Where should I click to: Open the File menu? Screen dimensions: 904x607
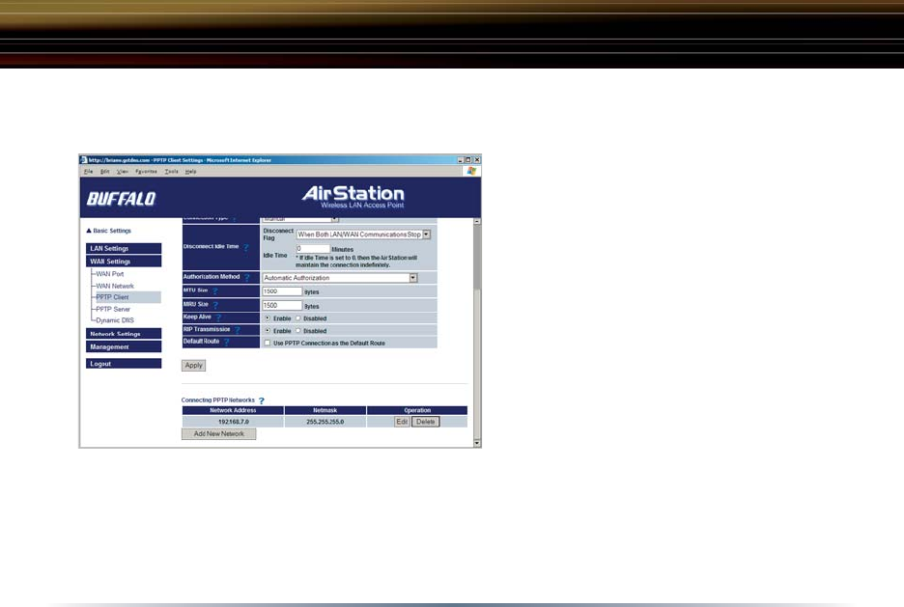click(x=88, y=172)
